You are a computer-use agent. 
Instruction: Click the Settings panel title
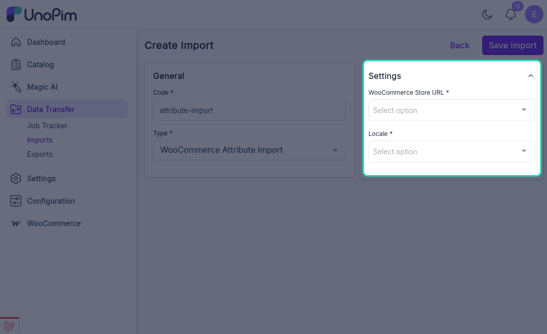click(x=385, y=76)
